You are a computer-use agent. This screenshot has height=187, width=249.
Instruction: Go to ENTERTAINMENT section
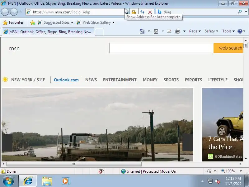click(120, 80)
